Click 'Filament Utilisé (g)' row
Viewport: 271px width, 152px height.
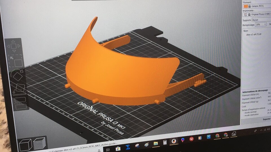(250, 102)
